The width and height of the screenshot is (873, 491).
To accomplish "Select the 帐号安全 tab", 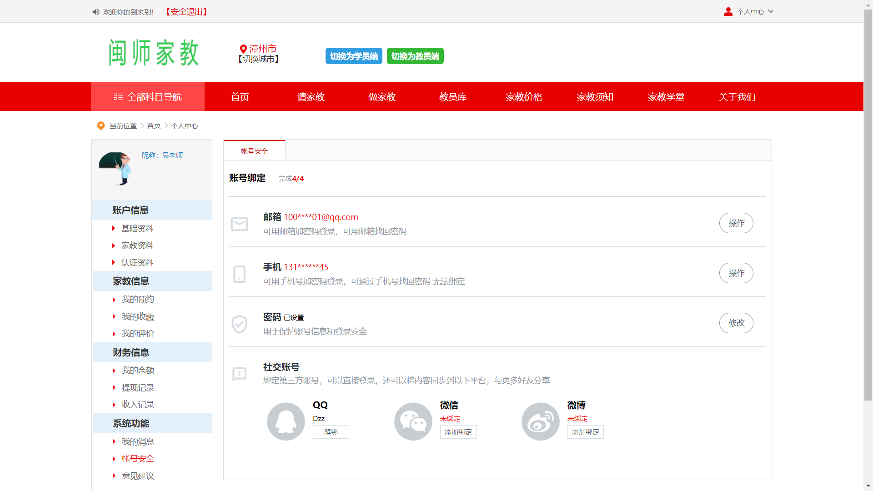I will click(254, 151).
